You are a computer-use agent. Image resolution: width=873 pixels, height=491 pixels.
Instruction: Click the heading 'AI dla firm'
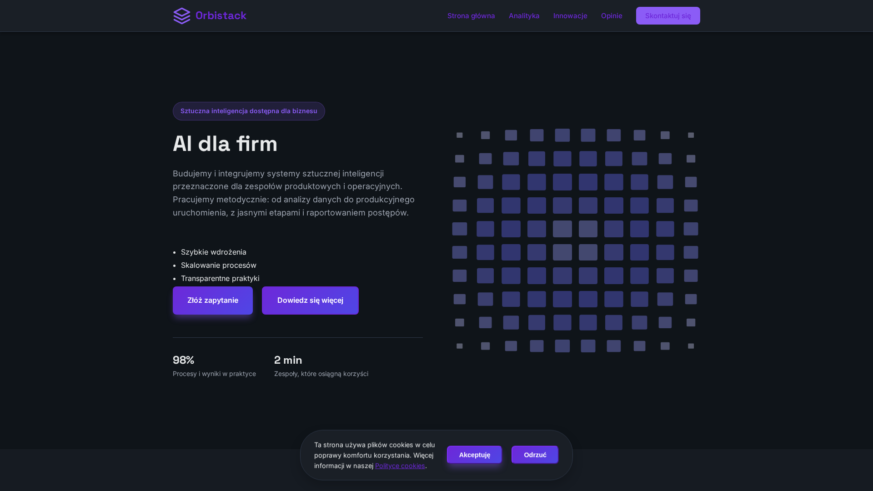[x=225, y=144]
